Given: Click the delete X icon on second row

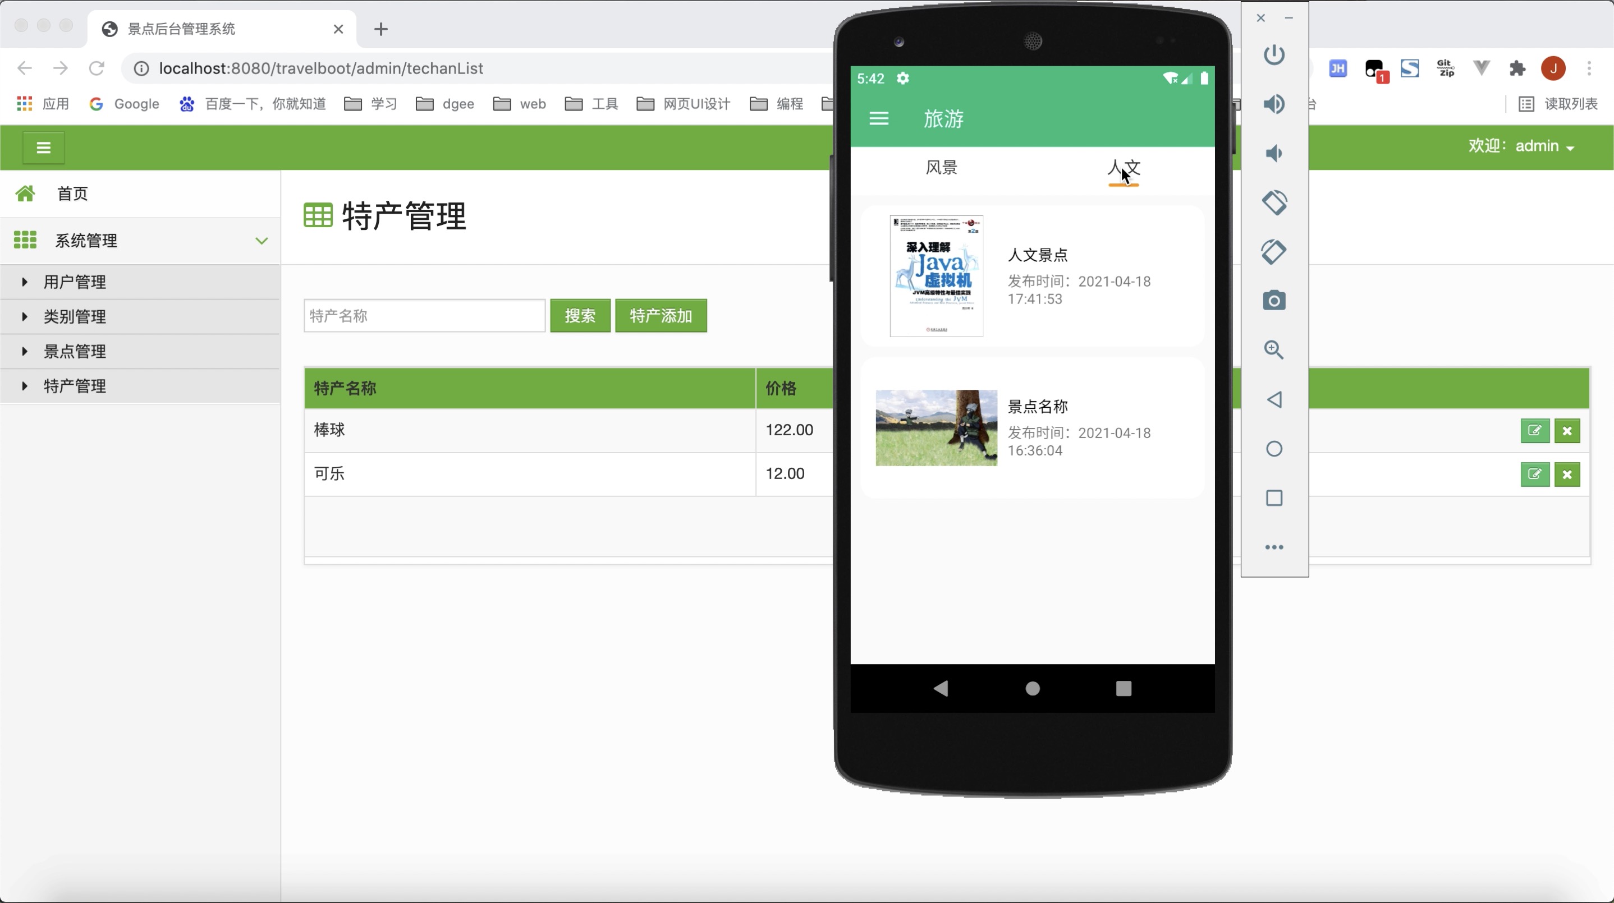Looking at the screenshot, I should pyautogui.click(x=1567, y=473).
